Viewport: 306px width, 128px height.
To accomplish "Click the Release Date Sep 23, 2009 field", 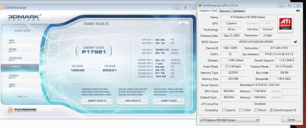I will coord(231,36).
